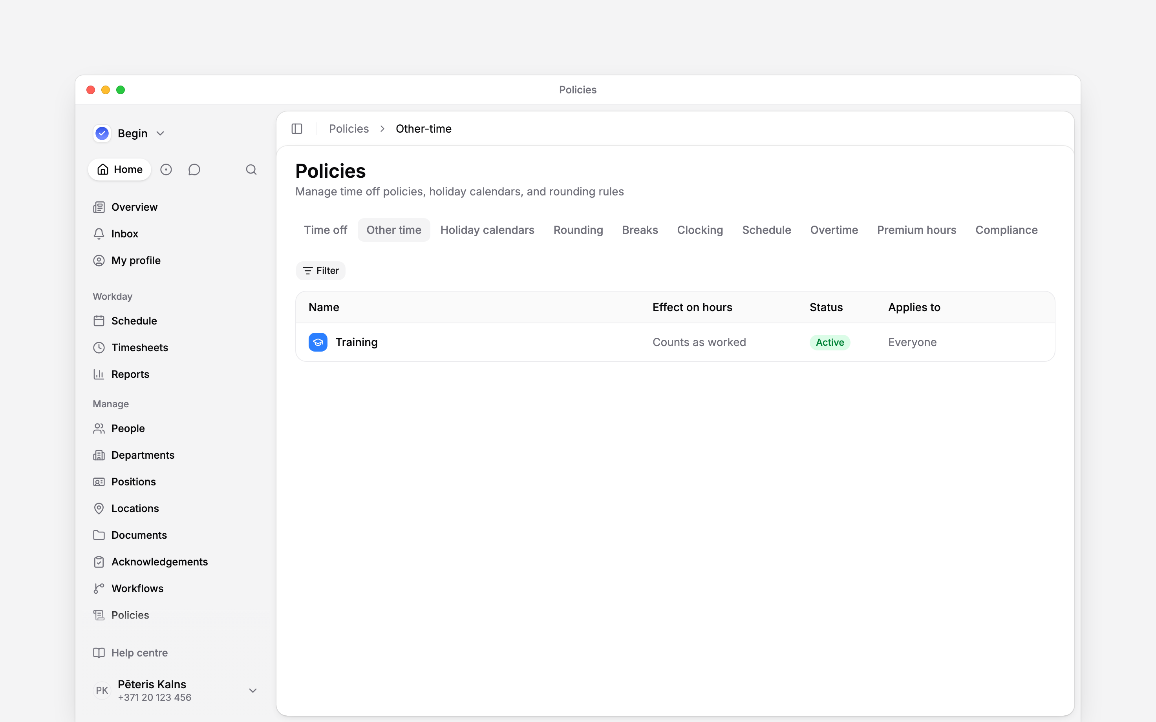Open the Training policy row name
The width and height of the screenshot is (1156, 722).
click(x=357, y=343)
